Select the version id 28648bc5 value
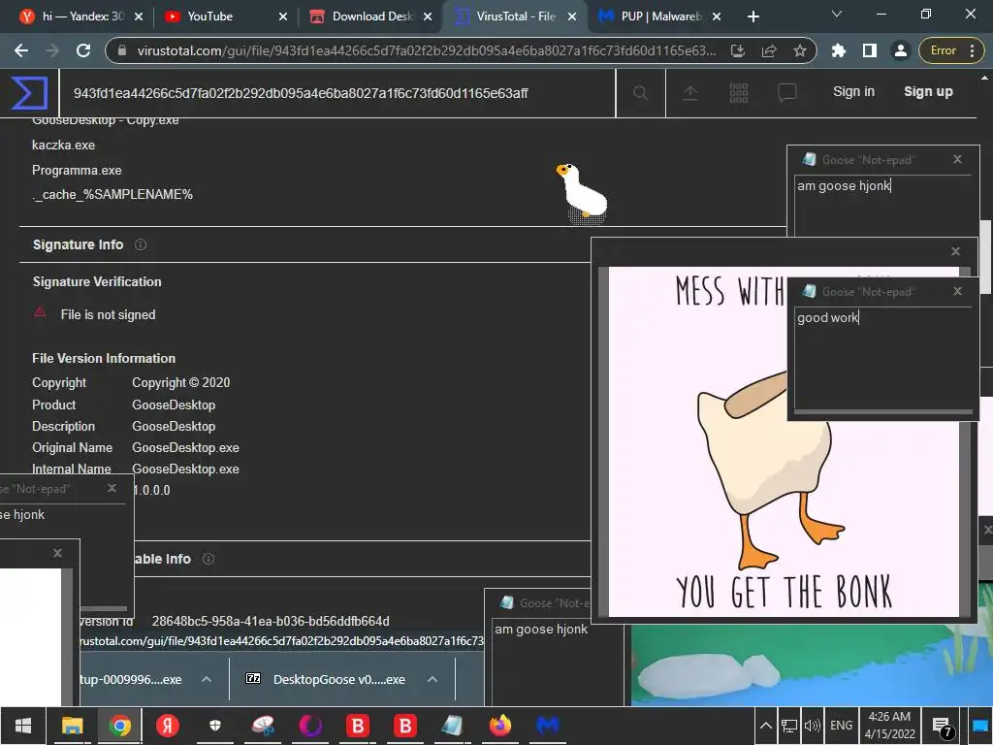The height and width of the screenshot is (745, 993). (x=271, y=622)
